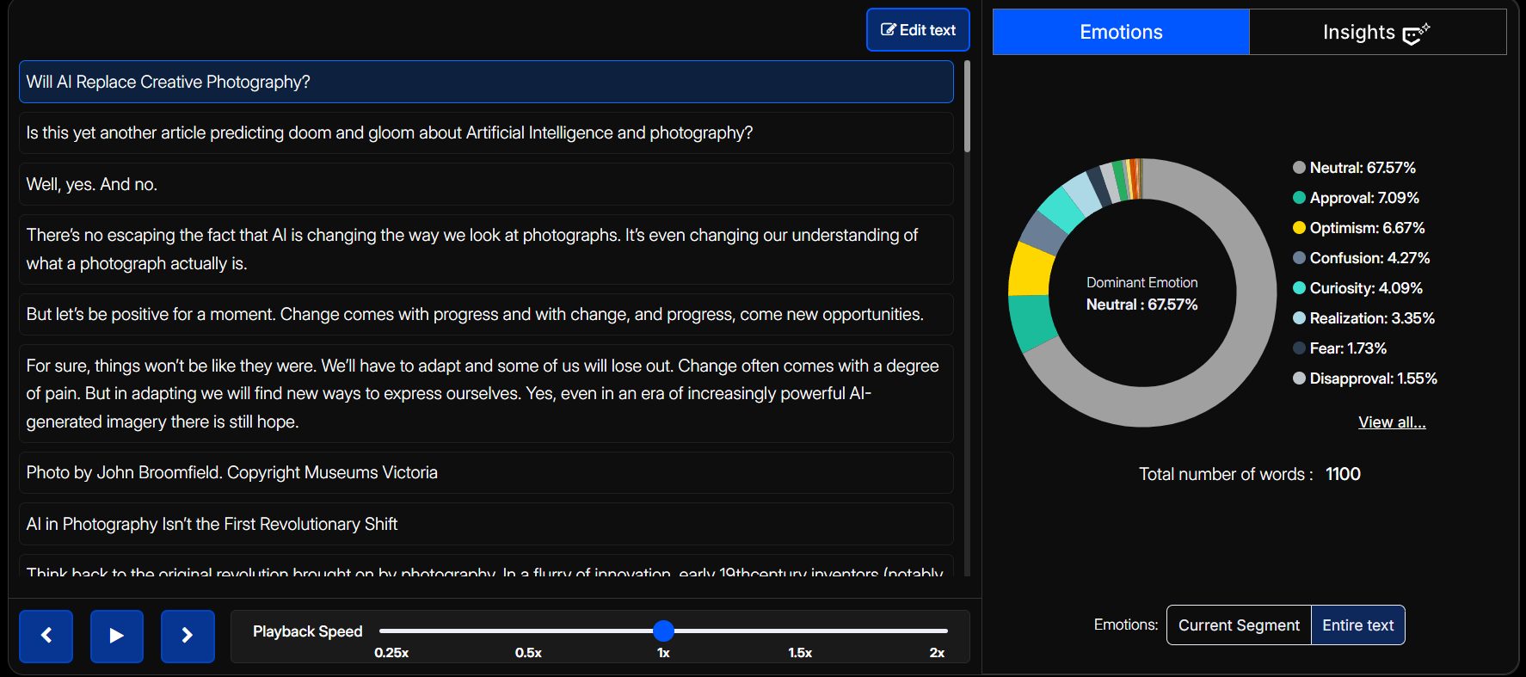Click the Approval green legend dot
This screenshot has width=1526, height=677.
click(1299, 198)
